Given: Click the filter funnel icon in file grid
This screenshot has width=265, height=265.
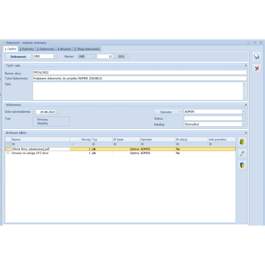Looking at the screenshot, I should pyautogui.click(x=8, y=144).
